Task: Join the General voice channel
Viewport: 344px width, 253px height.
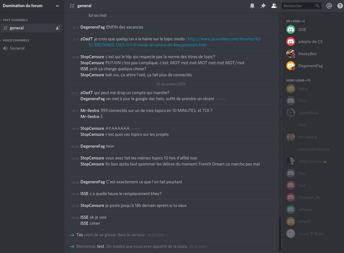Action: [17, 48]
